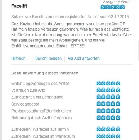Click first bag icon in Vertrauen zum Arzt row
139x140 pixels.
98,90
